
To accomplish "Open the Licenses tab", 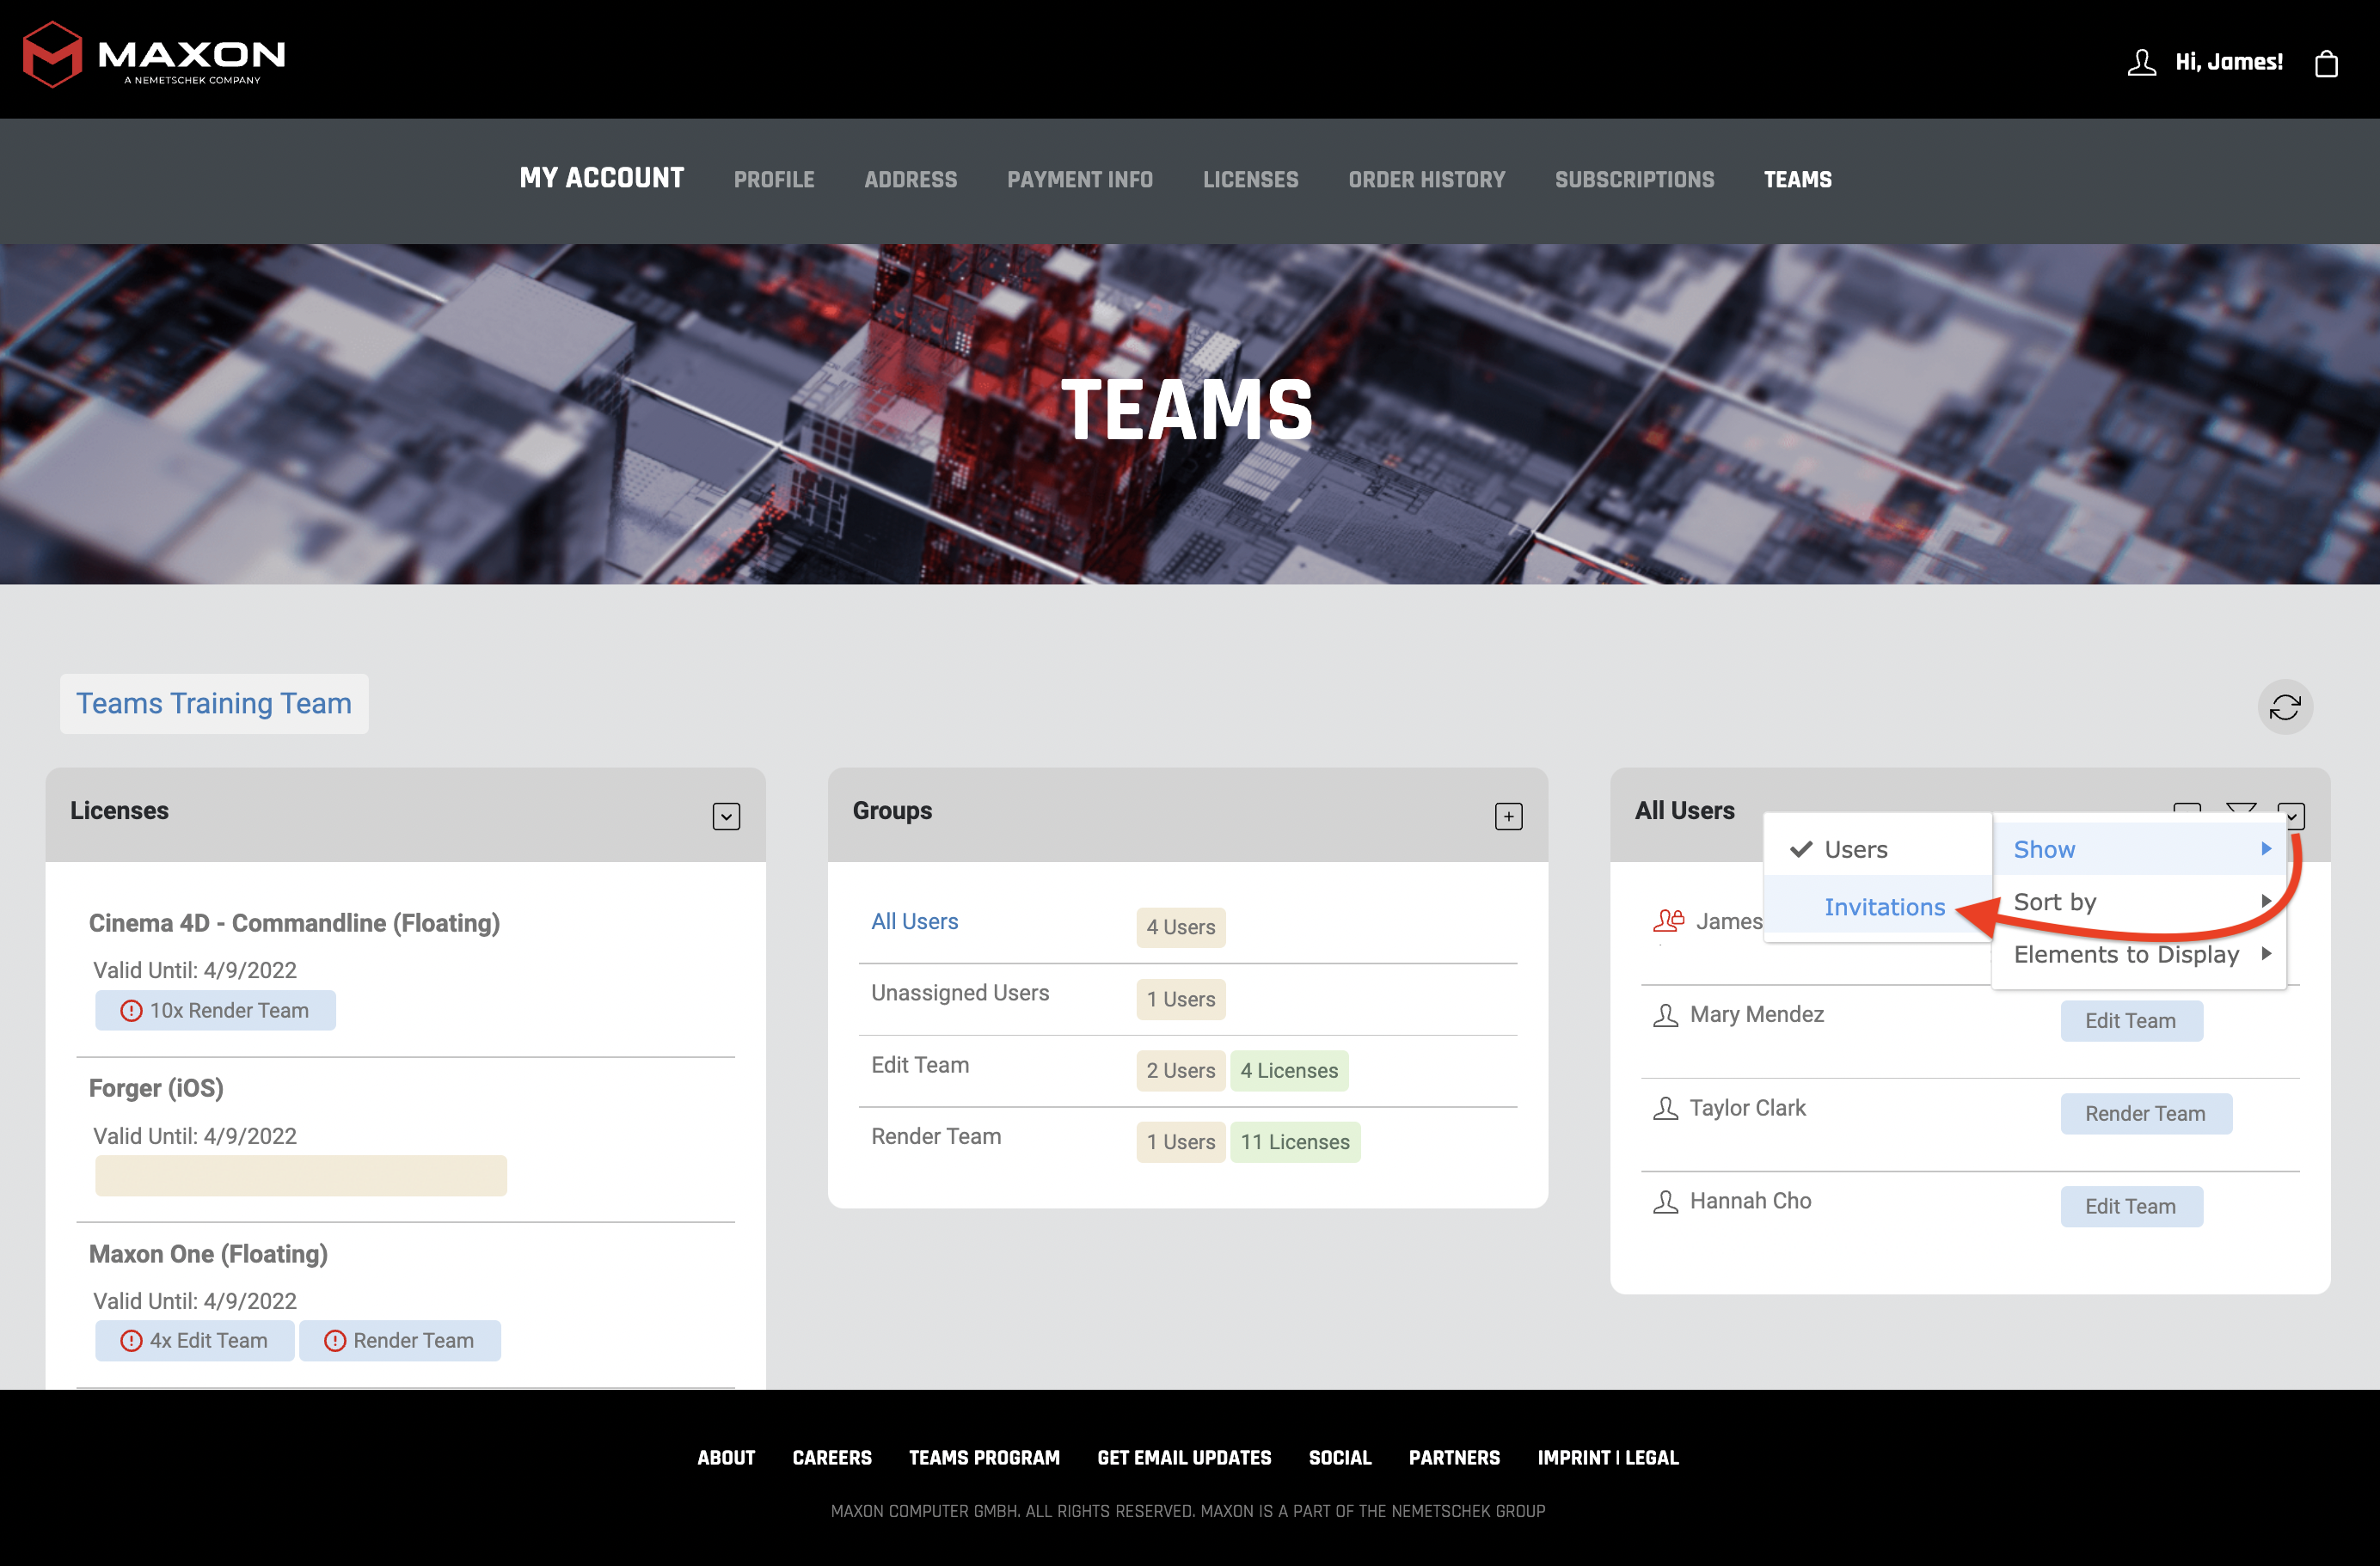I will pos(1250,180).
